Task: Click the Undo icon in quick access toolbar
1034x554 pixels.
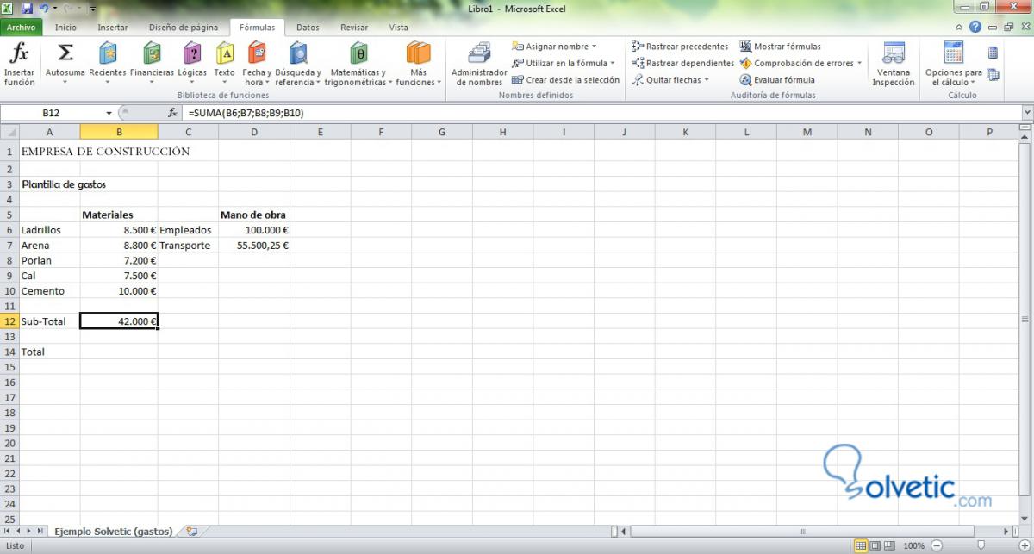Action: click(x=44, y=8)
